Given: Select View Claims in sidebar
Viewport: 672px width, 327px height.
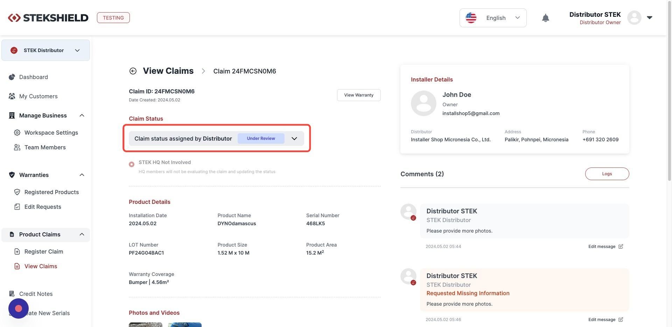Looking at the screenshot, I should pyautogui.click(x=41, y=266).
